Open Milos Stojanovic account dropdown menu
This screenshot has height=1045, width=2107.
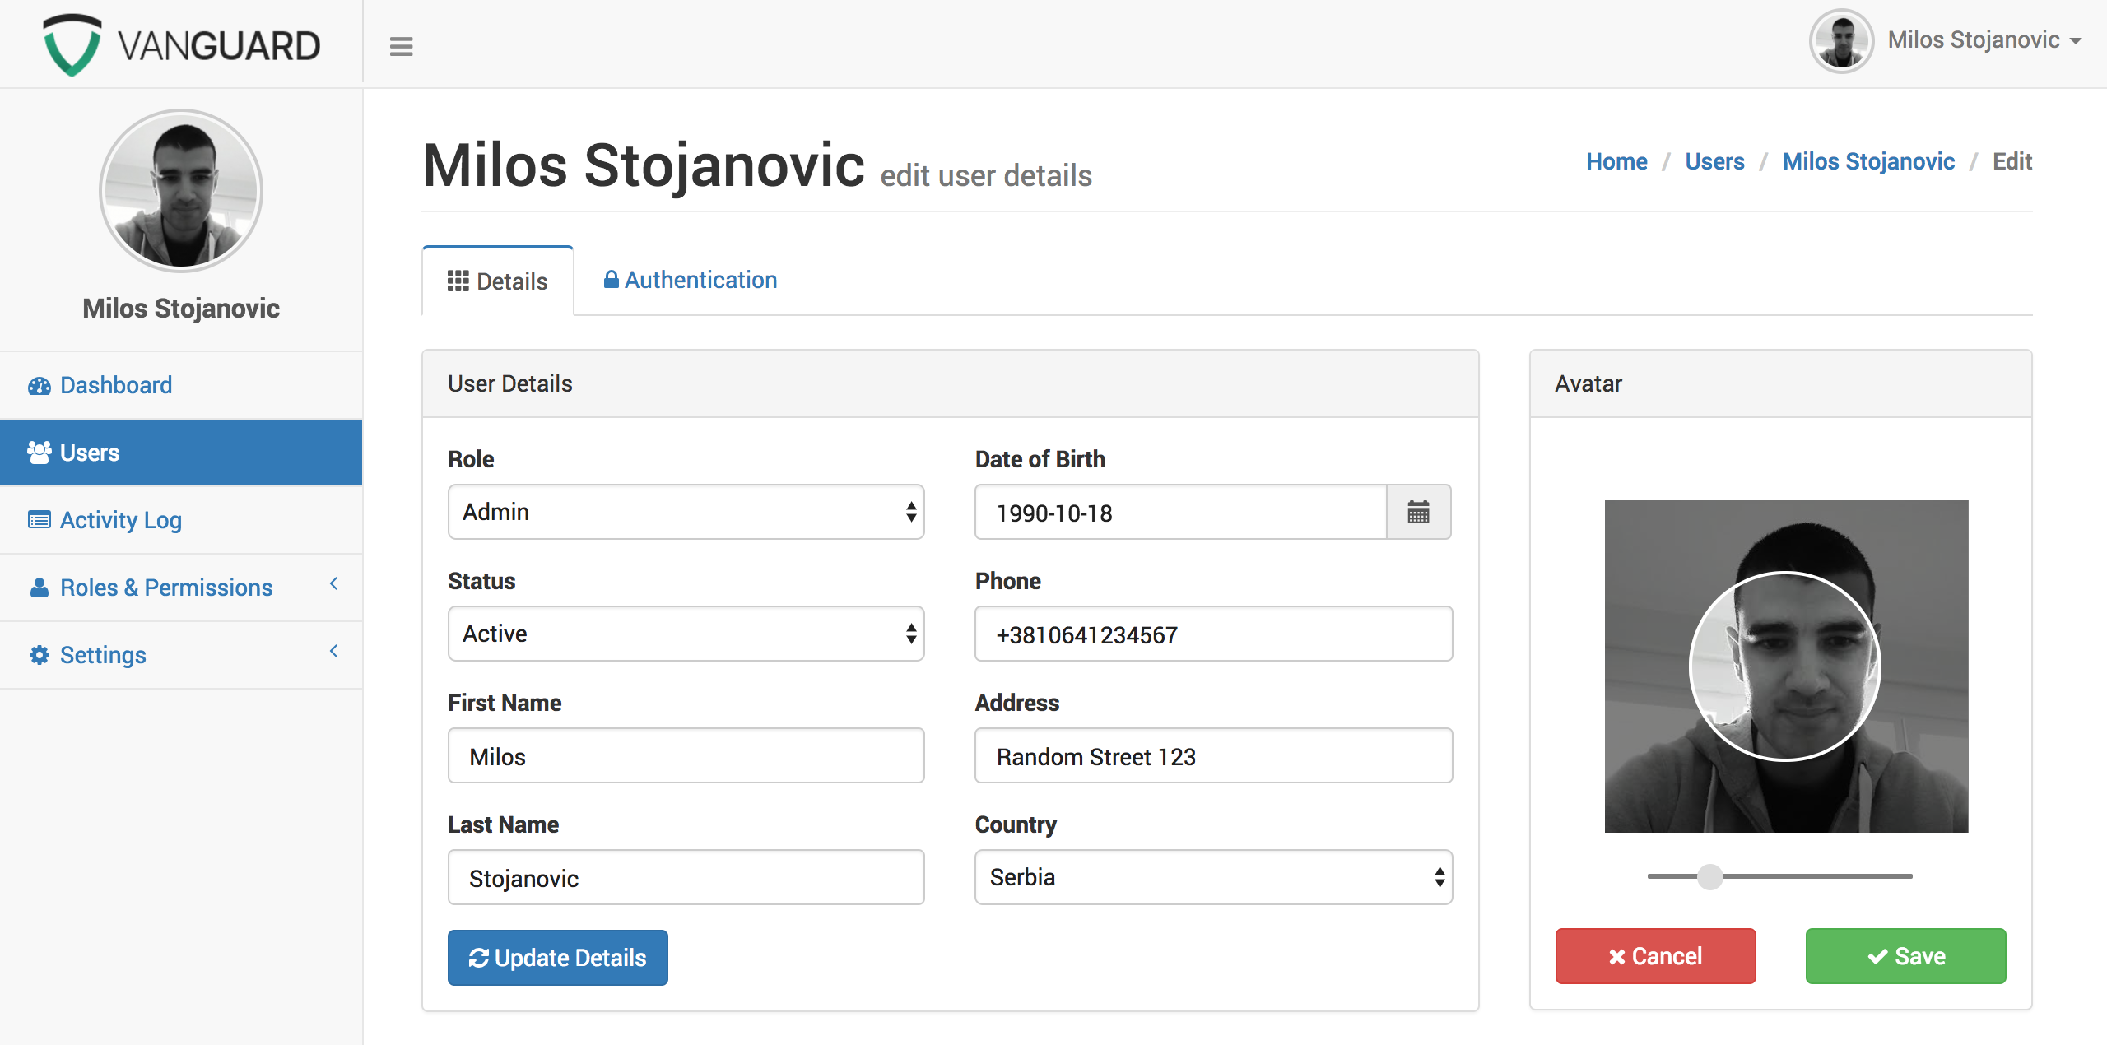pos(1984,40)
